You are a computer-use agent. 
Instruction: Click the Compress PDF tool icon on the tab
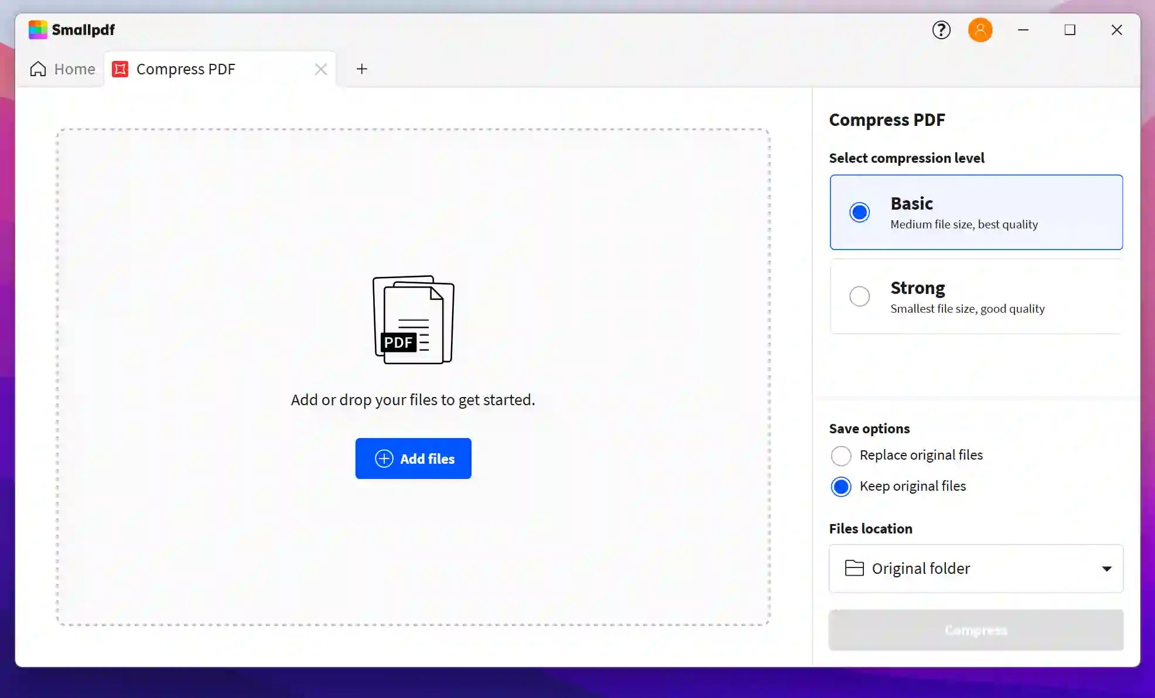pyautogui.click(x=121, y=69)
